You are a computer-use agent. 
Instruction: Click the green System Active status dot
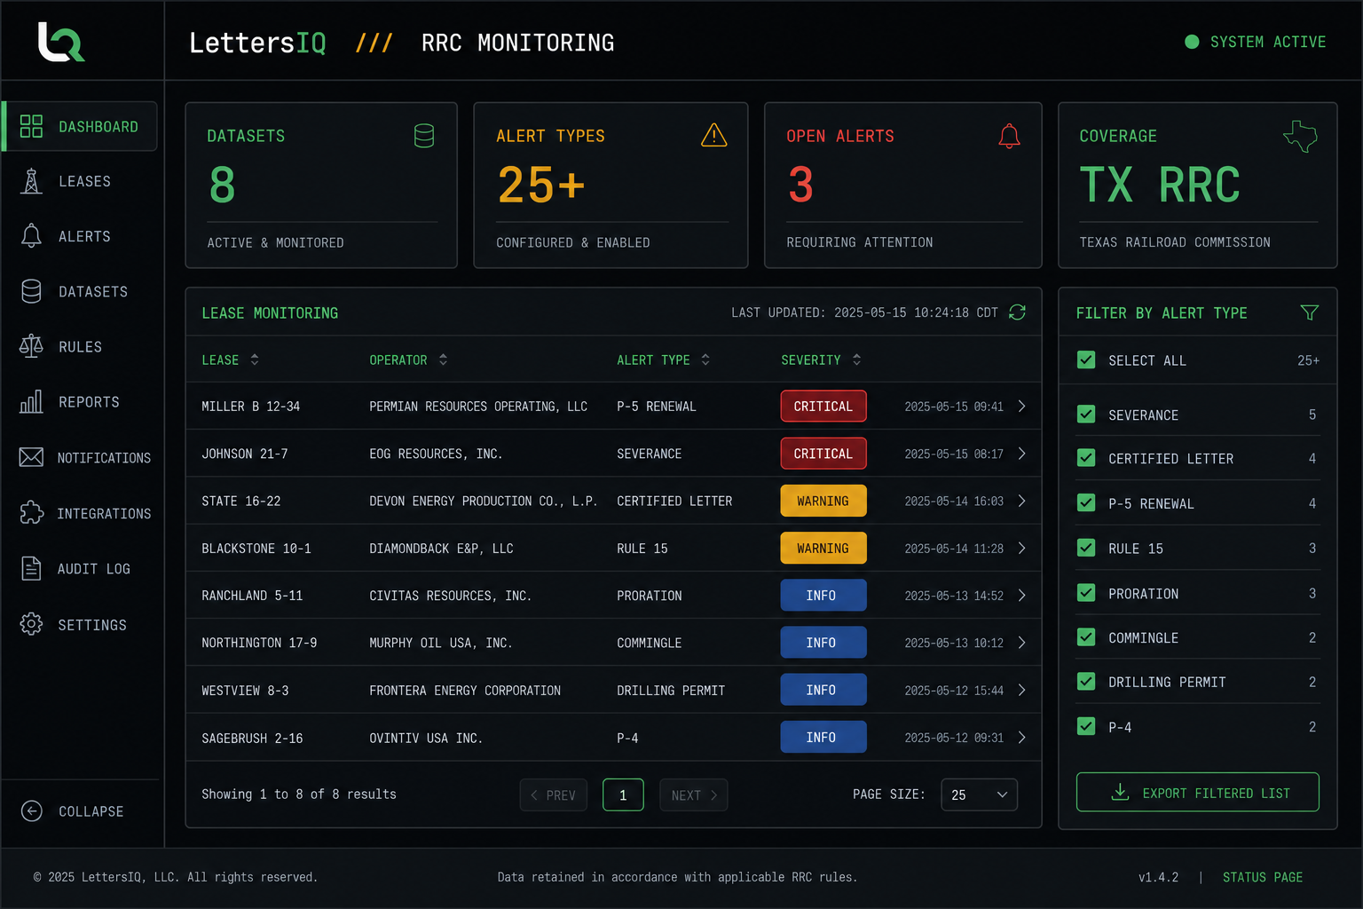click(1192, 42)
